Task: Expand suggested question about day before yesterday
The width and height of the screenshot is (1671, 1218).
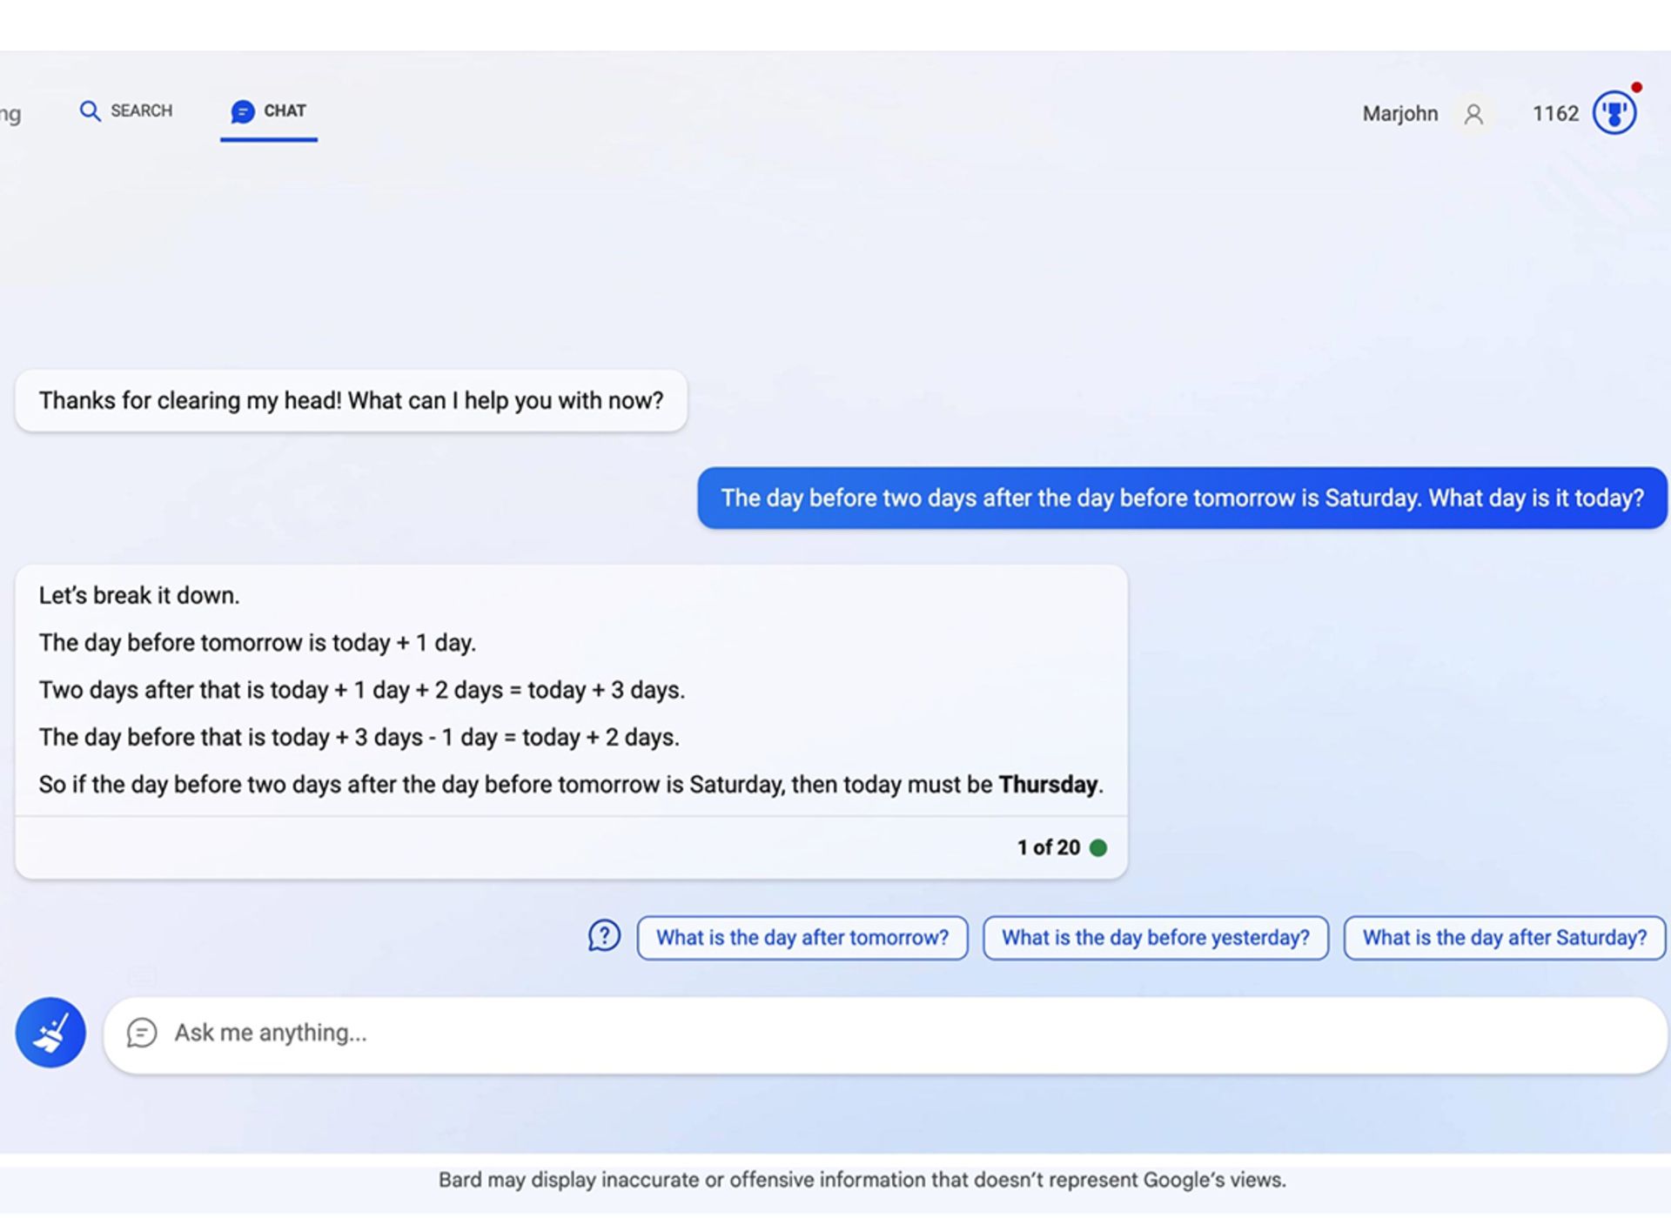Action: point(1155,936)
